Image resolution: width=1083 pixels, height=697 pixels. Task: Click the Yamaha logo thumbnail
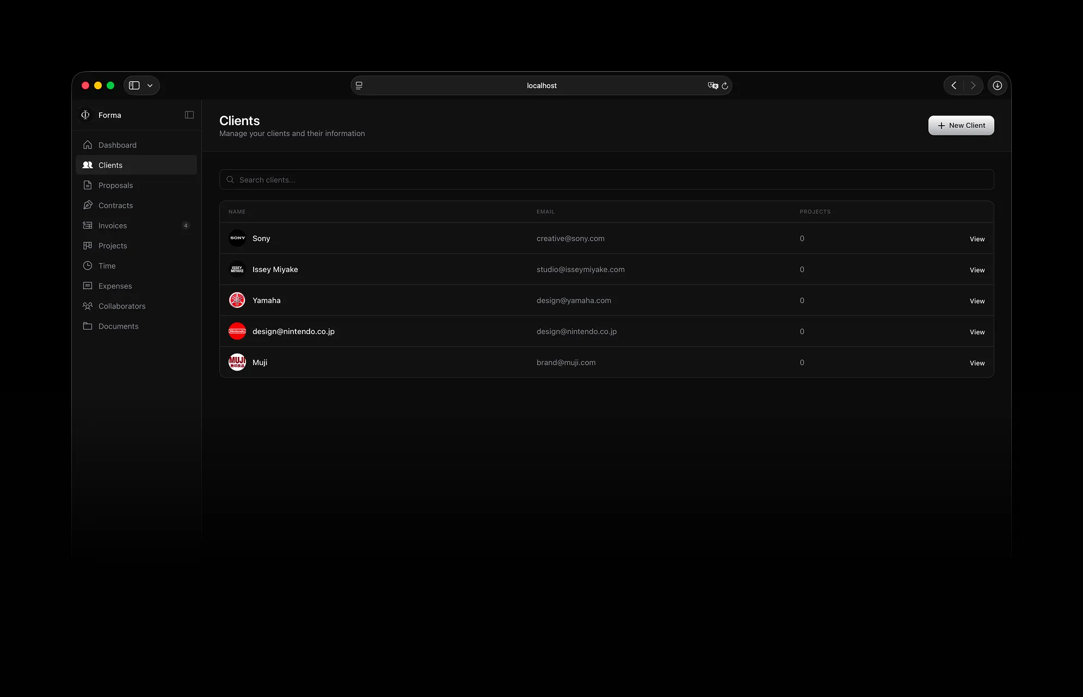pyautogui.click(x=237, y=300)
